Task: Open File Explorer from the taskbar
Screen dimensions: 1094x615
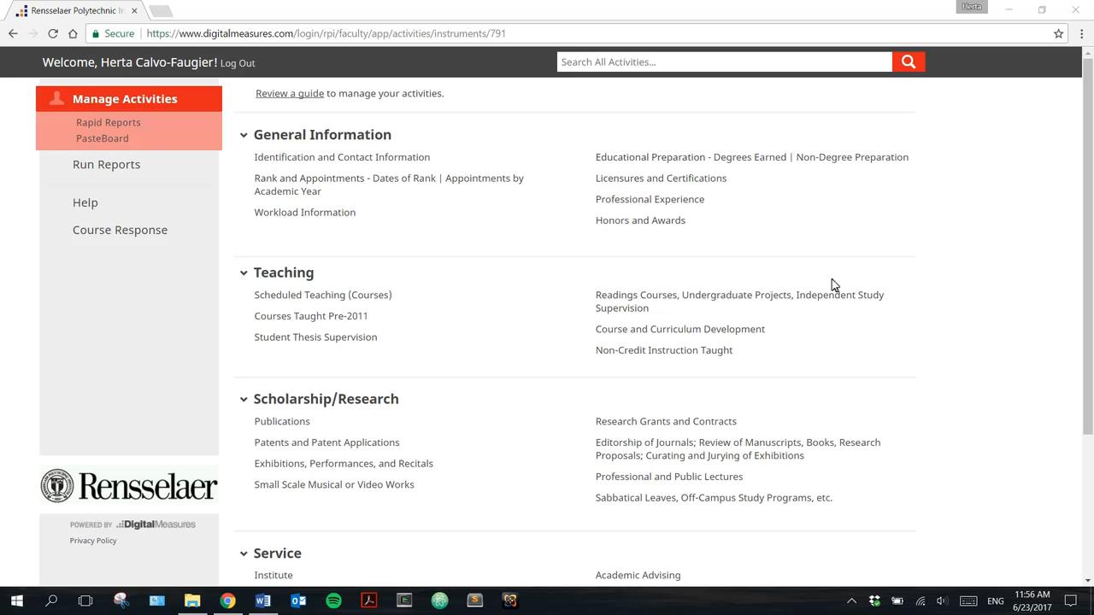Action: [192, 600]
